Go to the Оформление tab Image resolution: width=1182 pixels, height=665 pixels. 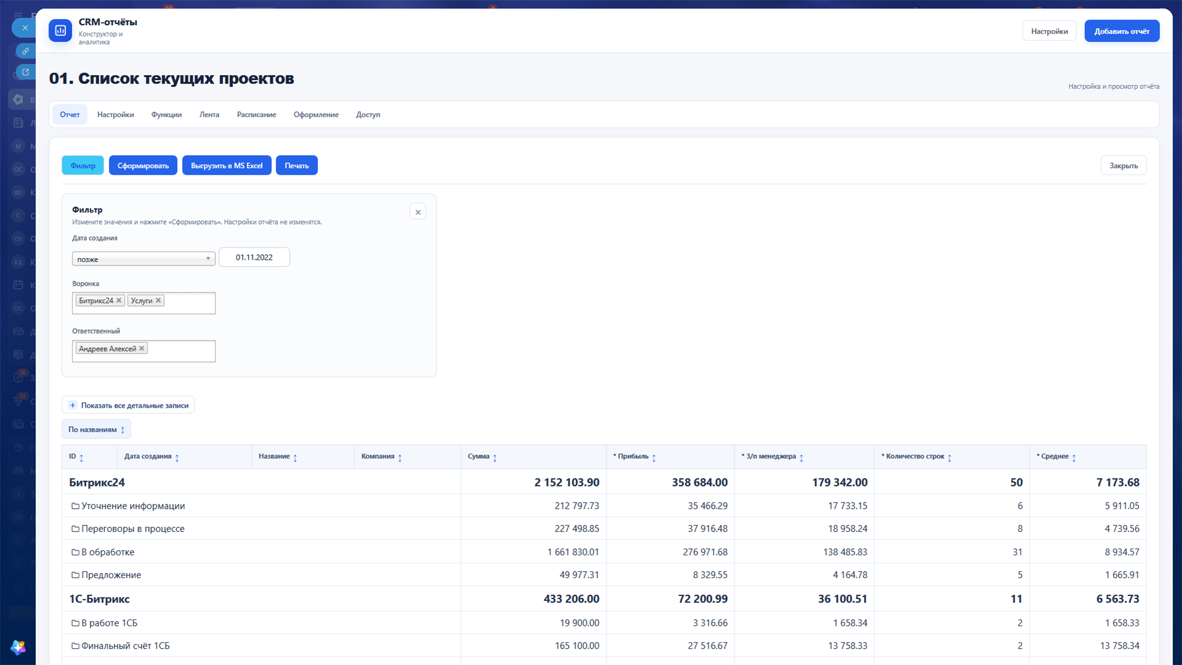(316, 115)
